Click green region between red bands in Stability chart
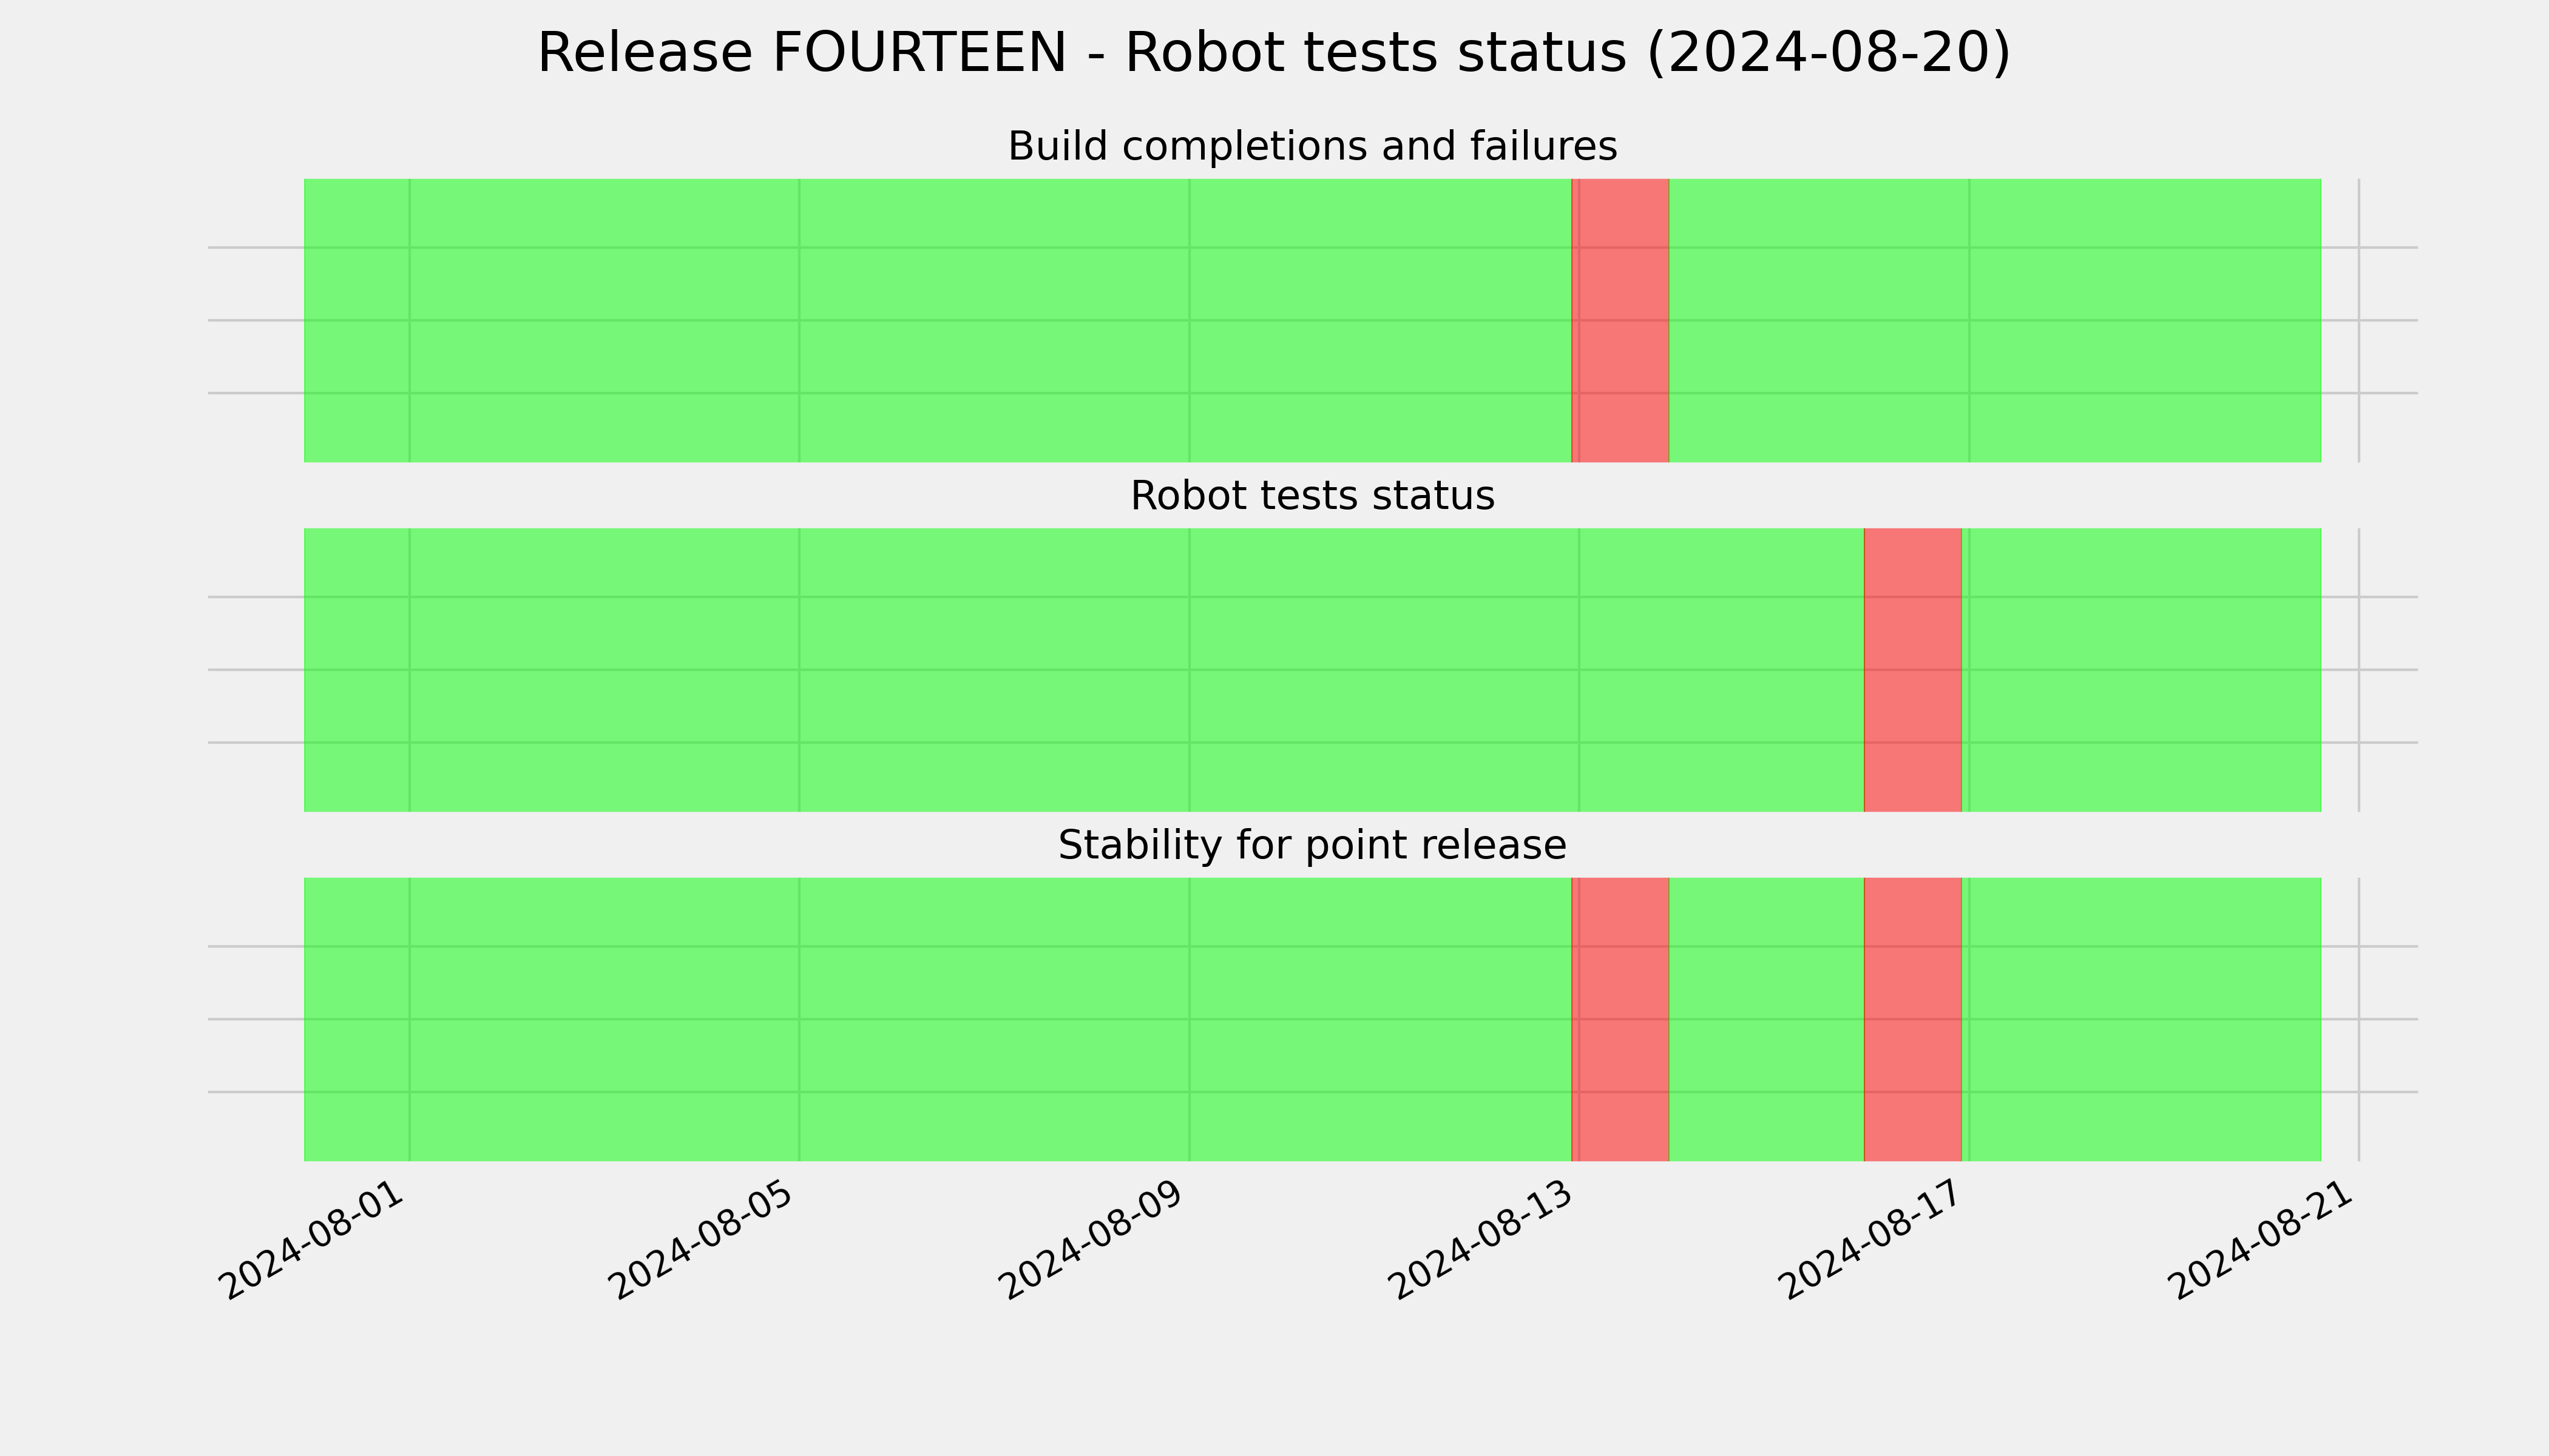The image size is (2549, 1456). 1767,1019
